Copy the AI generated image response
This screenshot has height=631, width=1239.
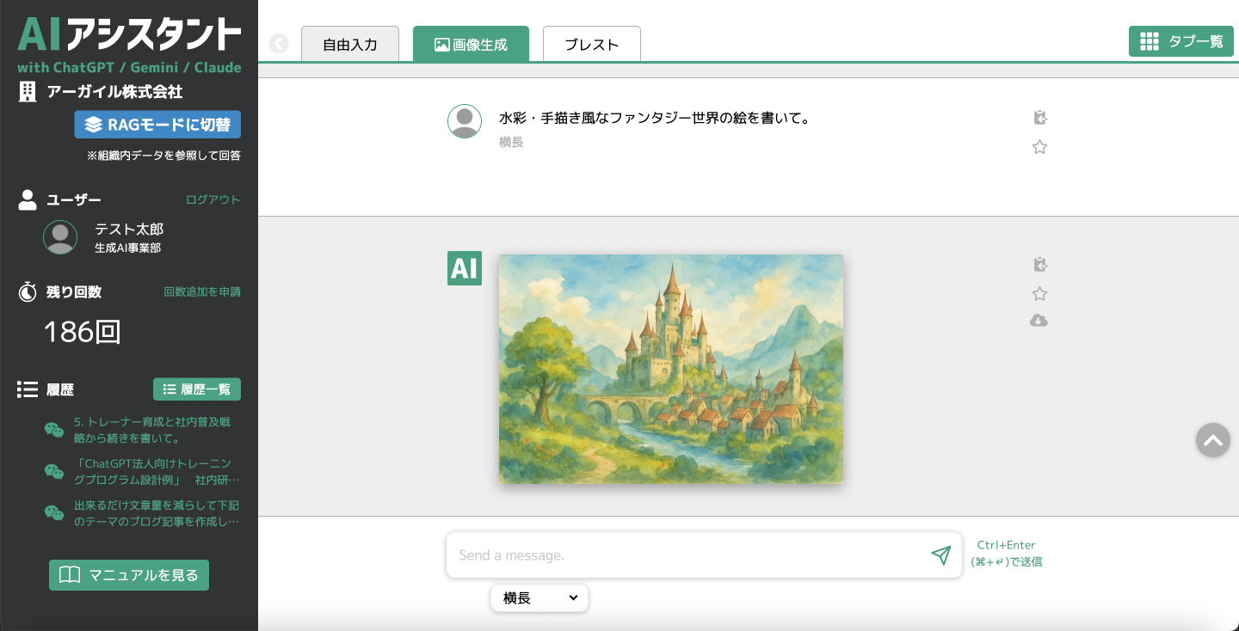point(1039,265)
